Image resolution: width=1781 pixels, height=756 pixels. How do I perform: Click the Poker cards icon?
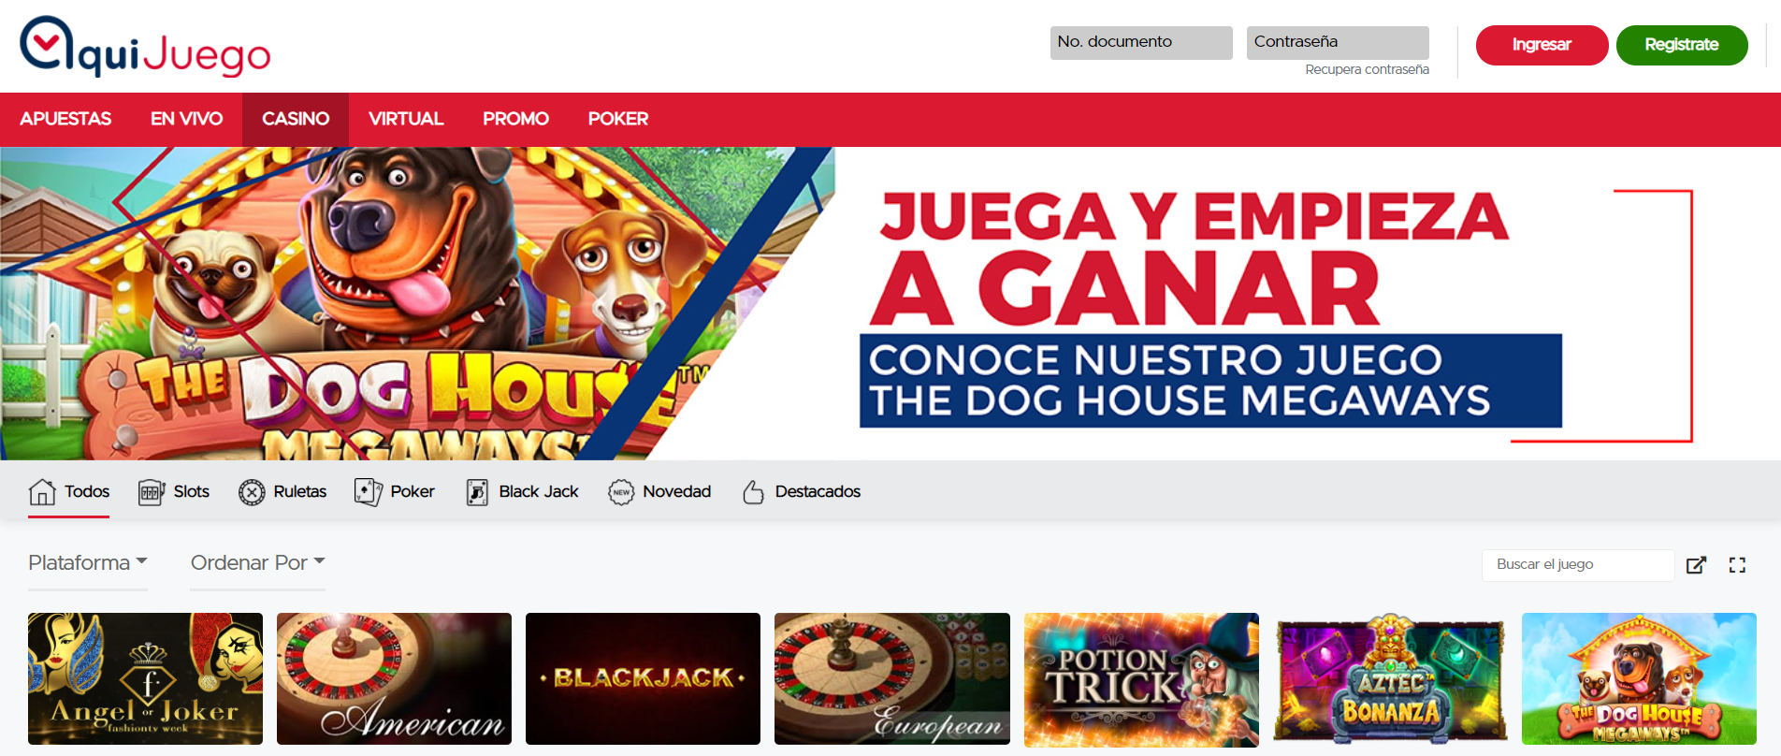(369, 492)
